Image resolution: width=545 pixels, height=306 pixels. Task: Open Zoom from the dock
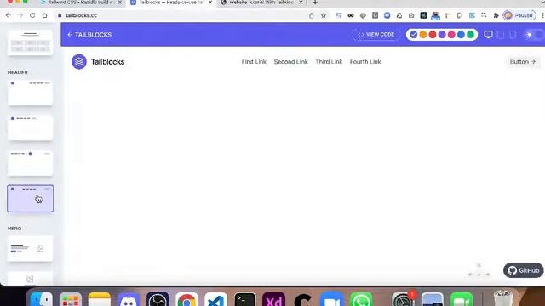point(332,299)
